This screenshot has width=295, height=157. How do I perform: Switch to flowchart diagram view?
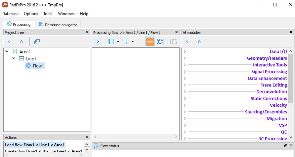160,42
